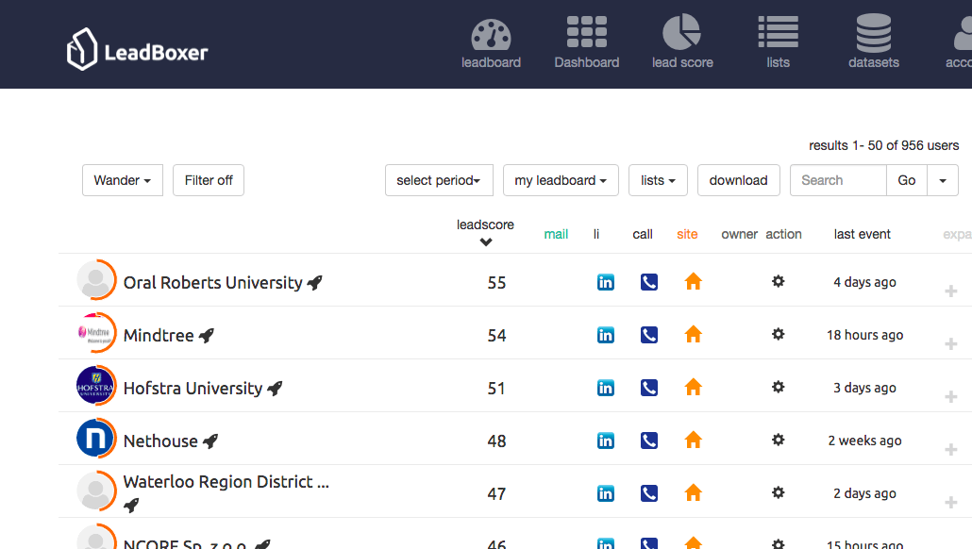Viewport: 972px width, 549px height.
Task: Click rocket icon next to Oral Roberts University
Action: coord(315,283)
